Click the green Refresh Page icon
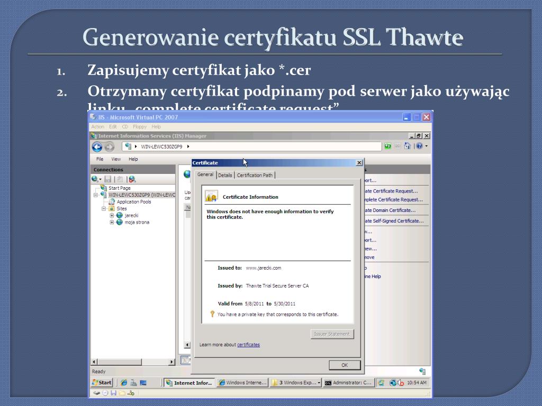 tap(388, 146)
